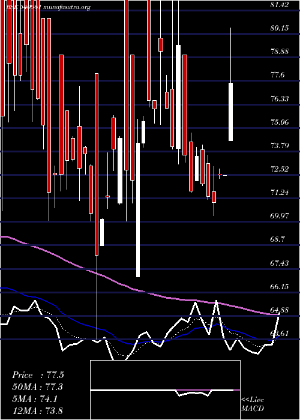Select the 12MA : 73.8 legend value

tap(38, 410)
